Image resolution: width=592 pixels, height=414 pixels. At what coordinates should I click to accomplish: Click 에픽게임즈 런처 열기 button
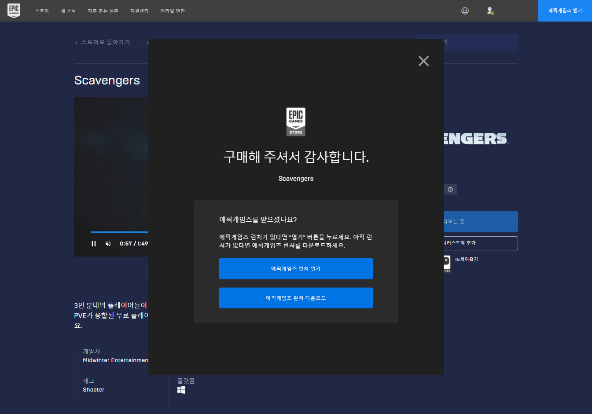pyautogui.click(x=296, y=268)
